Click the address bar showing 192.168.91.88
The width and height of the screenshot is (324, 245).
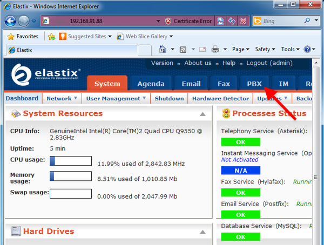[97, 21]
